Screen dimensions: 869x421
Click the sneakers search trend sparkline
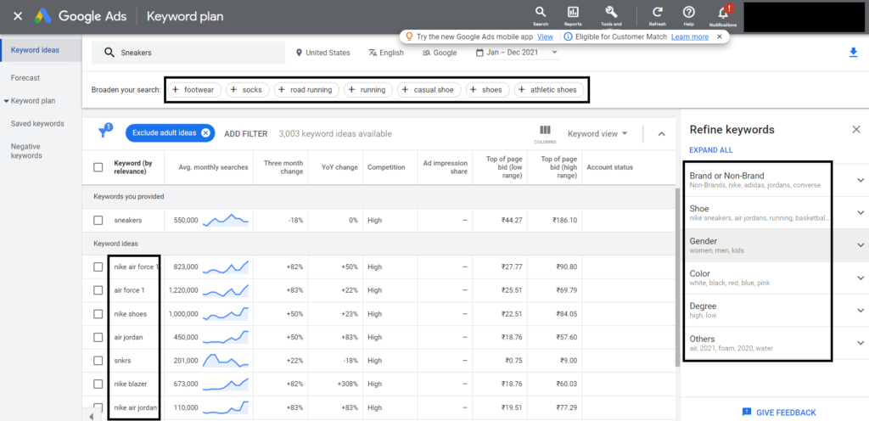point(226,221)
